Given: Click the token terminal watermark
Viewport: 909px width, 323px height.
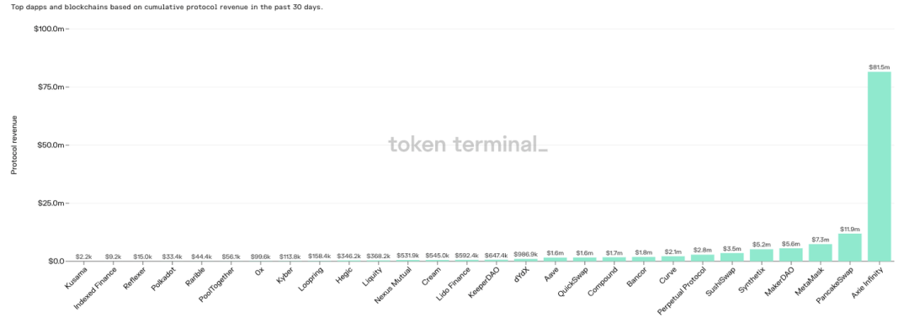Looking at the screenshot, I should (x=467, y=145).
